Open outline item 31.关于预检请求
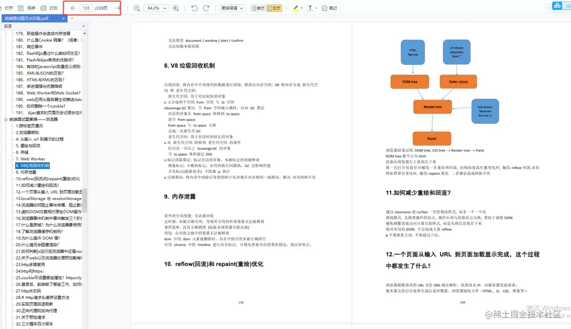This screenshot has height=329, width=571. pyautogui.click(x=30, y=317)
